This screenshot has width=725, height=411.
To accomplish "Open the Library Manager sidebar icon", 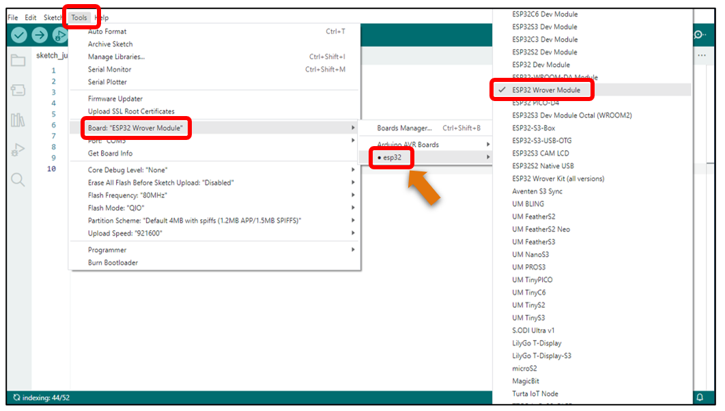I will 18,120.
